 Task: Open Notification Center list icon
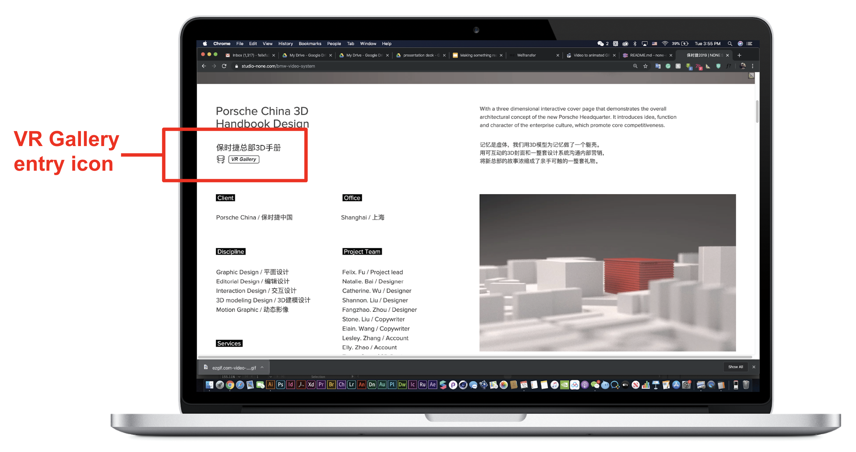tap(750, 44)
